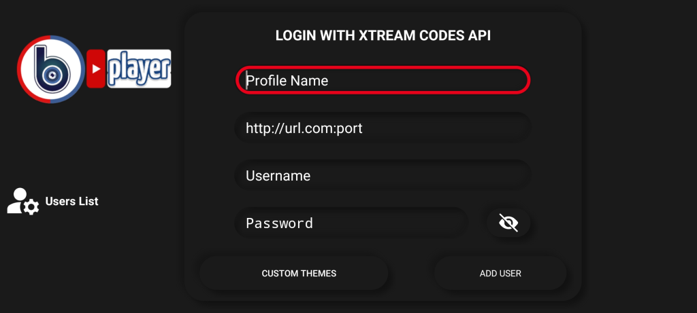Click the 'Login with Xtream Codes API' heading
This screenshot has height=313, width=697.
(x=383, y=35)
